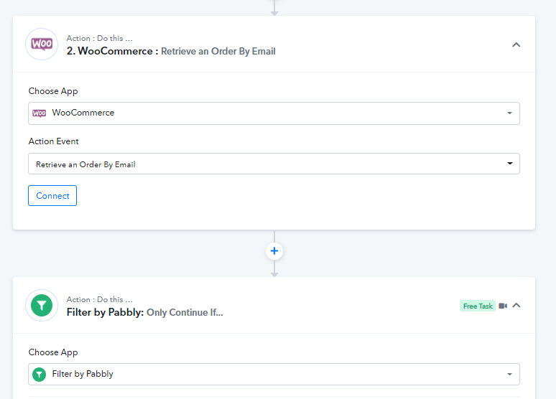Click the 'Action Event' label

54,141
